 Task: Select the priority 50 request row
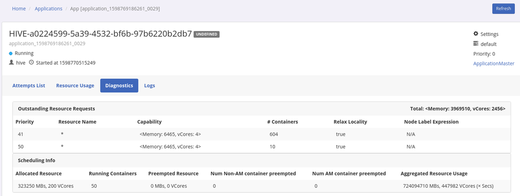coord(262,147)
